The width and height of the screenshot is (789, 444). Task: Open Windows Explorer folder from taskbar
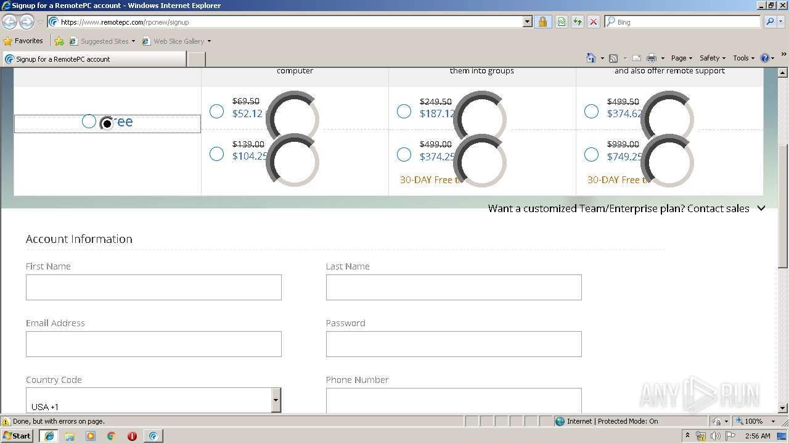70,436
